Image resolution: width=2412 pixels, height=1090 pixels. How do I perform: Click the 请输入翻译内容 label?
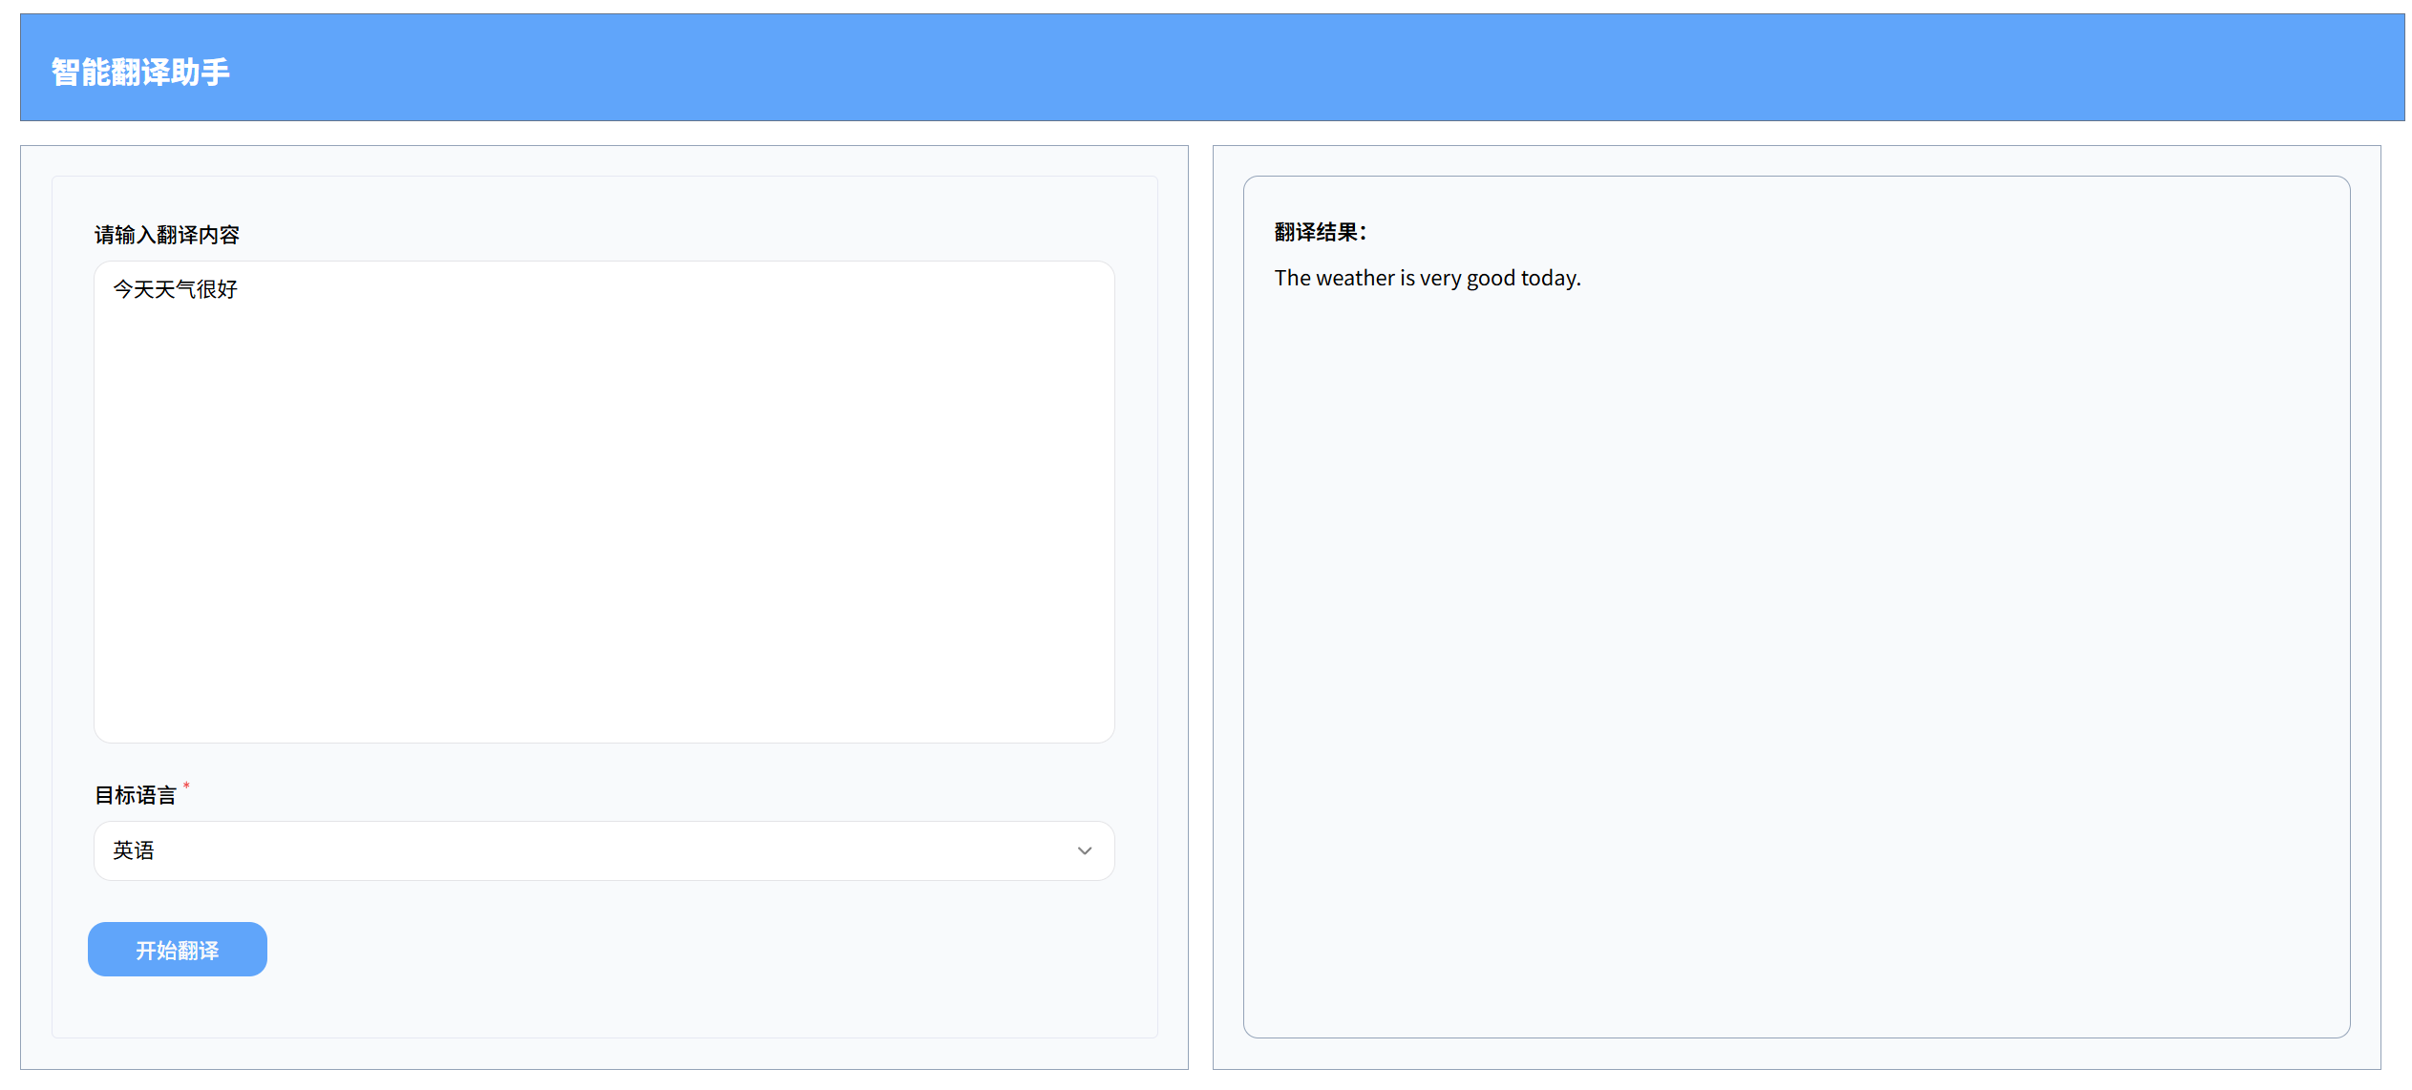167,235
